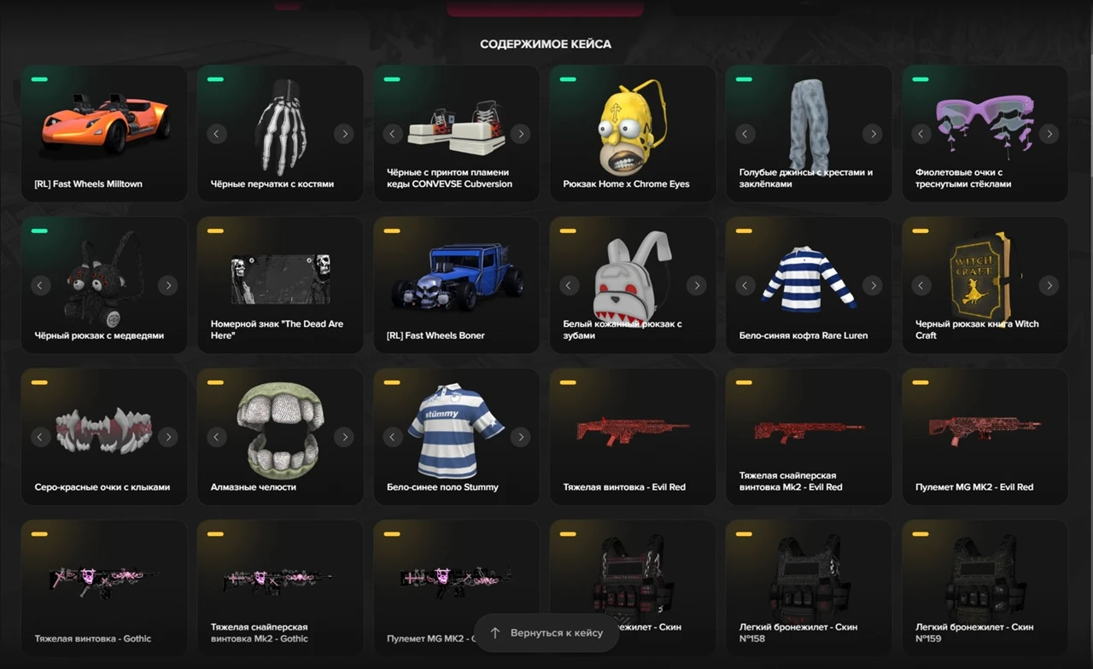Click previous arrow on Белый кожанный рюкзак card
The image size is (1093, 669).
[570, 286]
